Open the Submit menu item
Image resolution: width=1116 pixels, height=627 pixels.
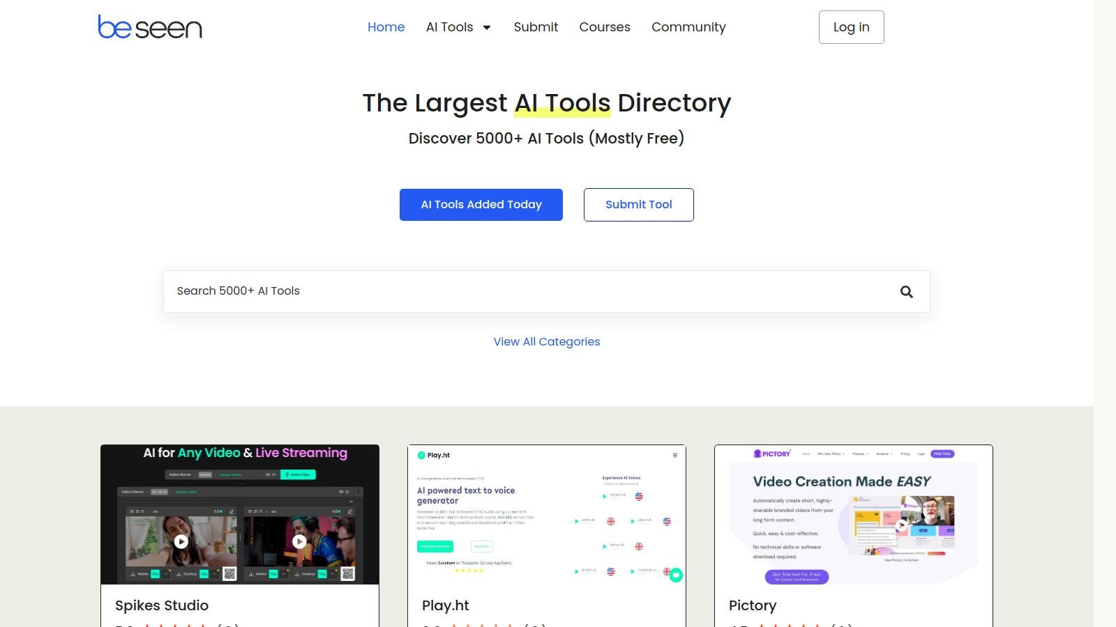pyautogui.click(x=536, y=27)
